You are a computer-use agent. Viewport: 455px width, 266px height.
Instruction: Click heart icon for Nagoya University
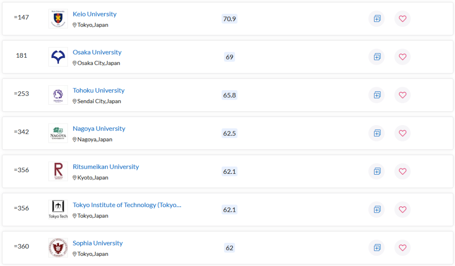402,133
